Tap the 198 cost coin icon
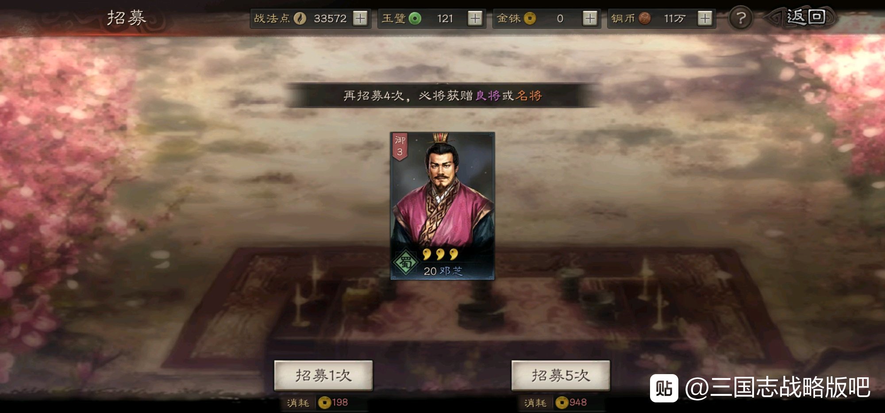 [x=324, y=402]
